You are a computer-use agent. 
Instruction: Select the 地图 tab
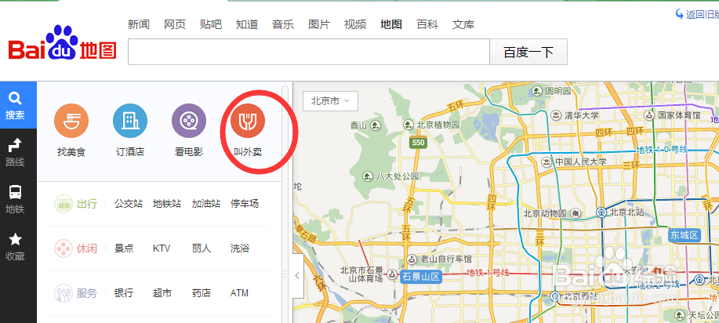(x=391, y=24)
